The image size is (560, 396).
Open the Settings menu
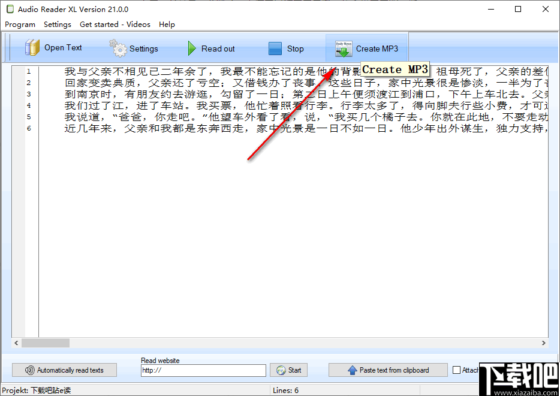pos(58,25)
